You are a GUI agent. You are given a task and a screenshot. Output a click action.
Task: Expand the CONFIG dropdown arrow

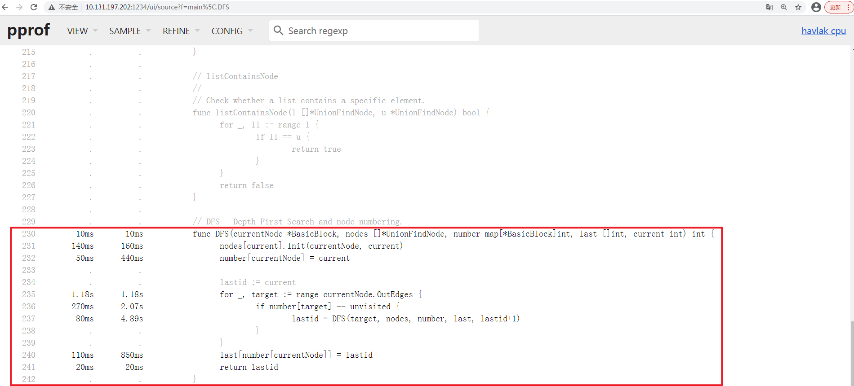[x=250, y=31]
